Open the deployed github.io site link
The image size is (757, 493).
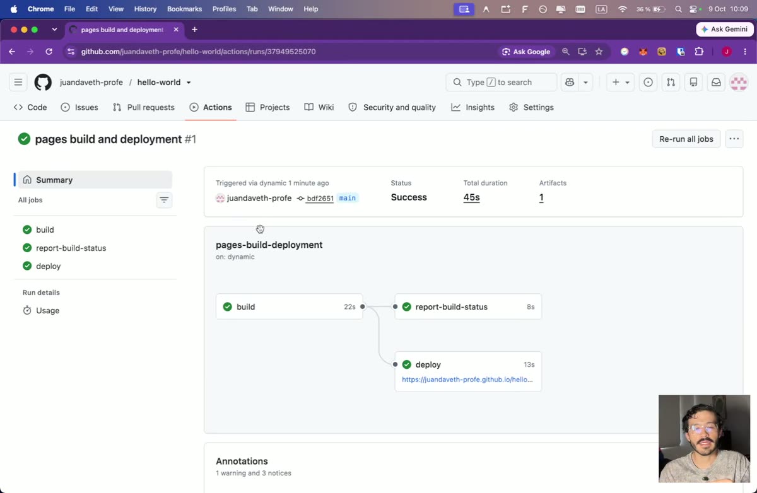coord(467,380)
